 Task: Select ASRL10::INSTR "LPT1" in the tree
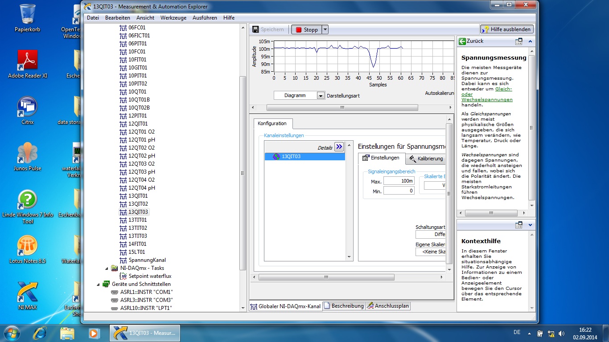(146, 308)
